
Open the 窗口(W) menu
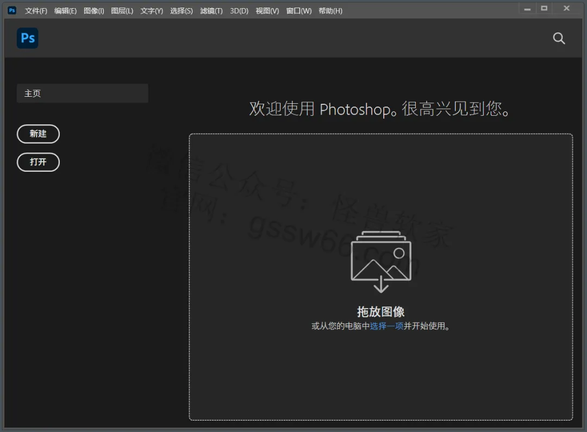pyautogui.click(x=299, y=11)
